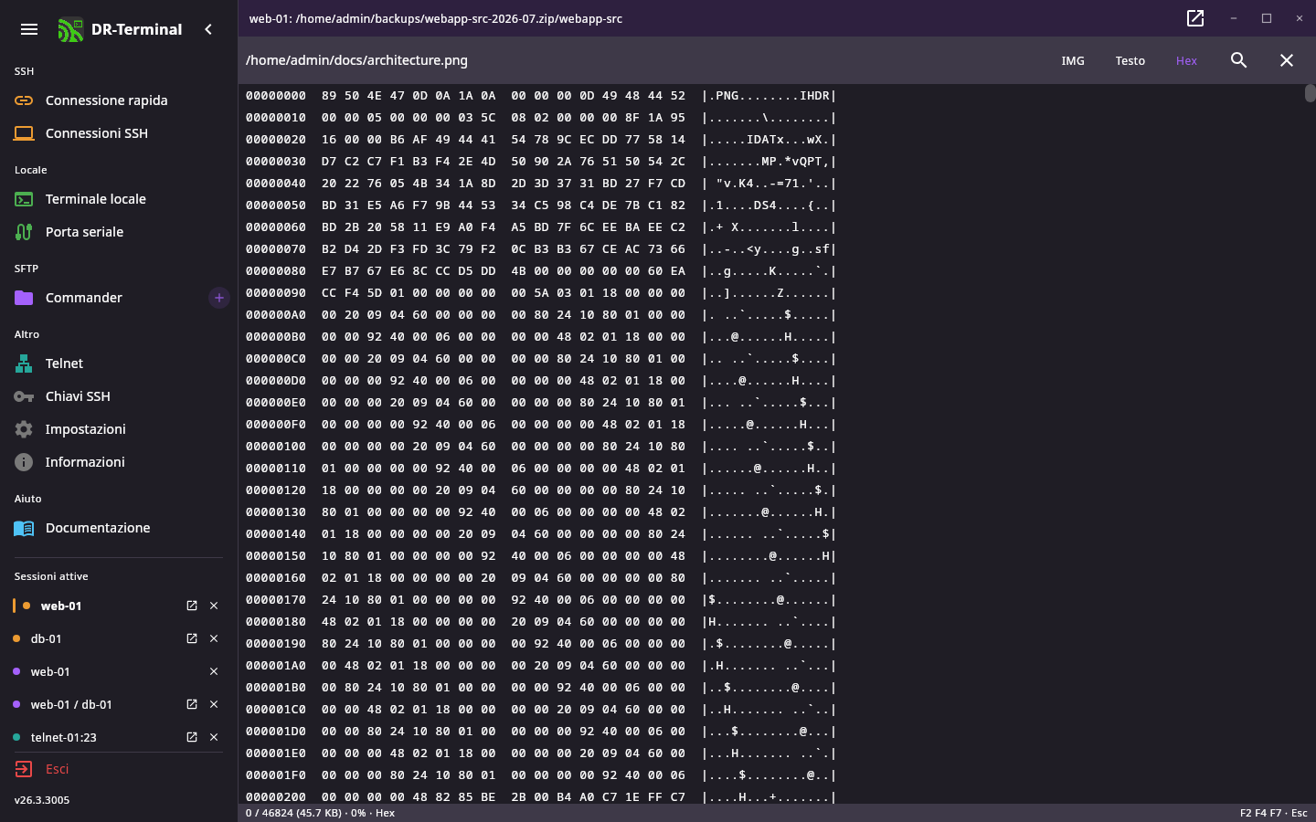
Task: Pop out the telnet-01:23 session
Action: click(192, 737)
